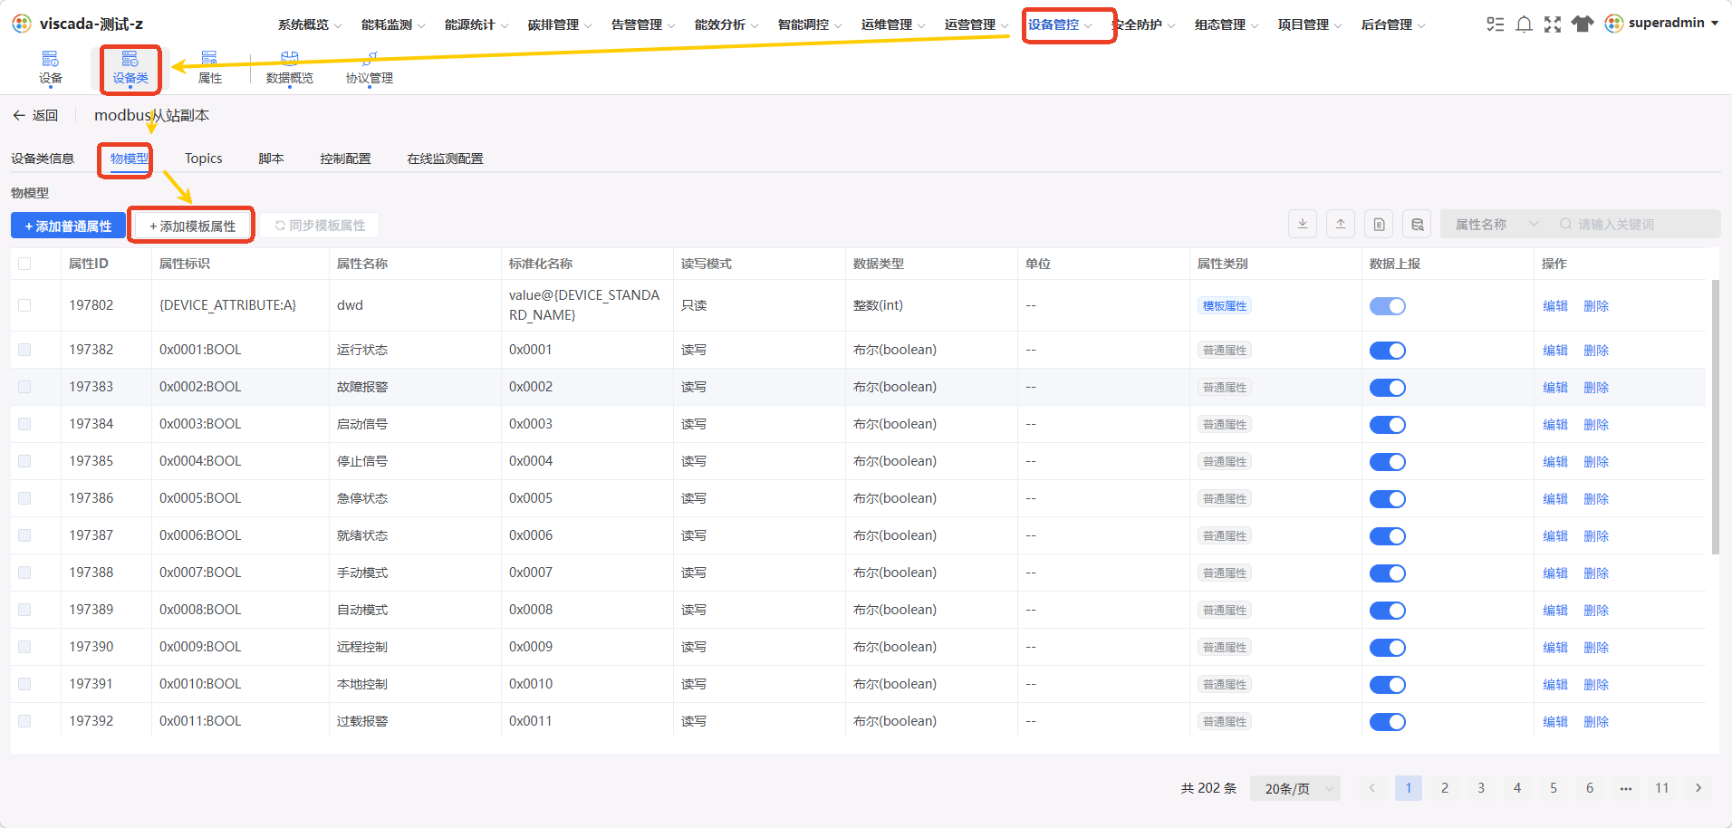Expand the 能源统计 menu
This screenshot has width=1732, height=828.
(476, 24)
